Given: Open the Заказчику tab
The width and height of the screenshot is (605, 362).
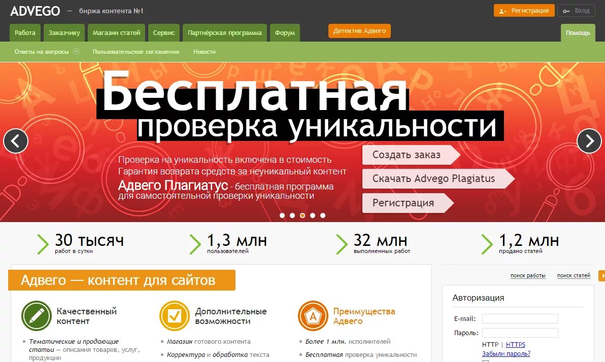Looking at the screenshot, I should pos(64,33).
